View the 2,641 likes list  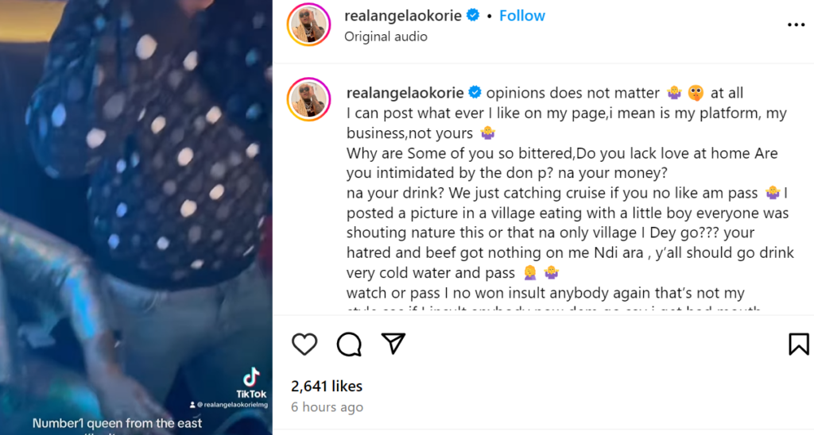point(327,387)
